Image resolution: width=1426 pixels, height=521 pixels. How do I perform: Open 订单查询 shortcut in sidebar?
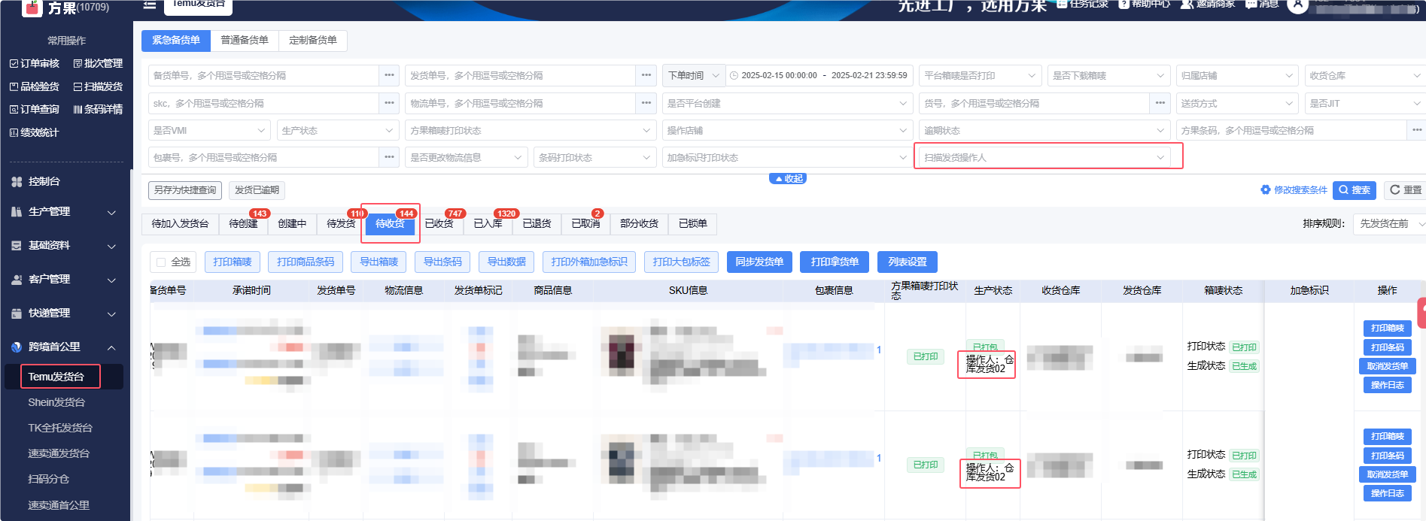[x=35, y=110]
